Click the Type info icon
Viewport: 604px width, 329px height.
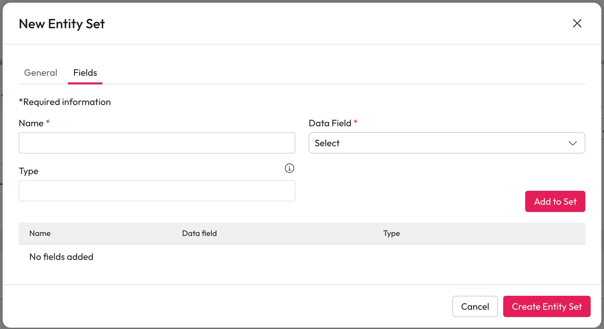tap(289, 168)
